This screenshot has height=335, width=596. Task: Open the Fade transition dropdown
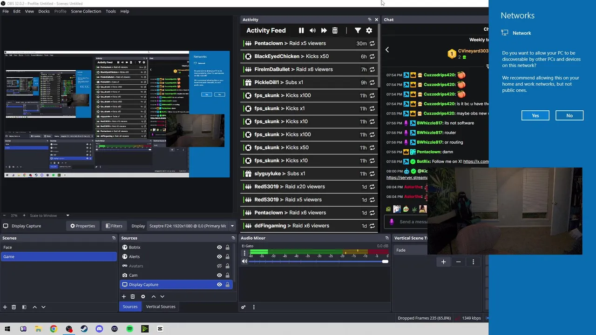click(410, 250)
